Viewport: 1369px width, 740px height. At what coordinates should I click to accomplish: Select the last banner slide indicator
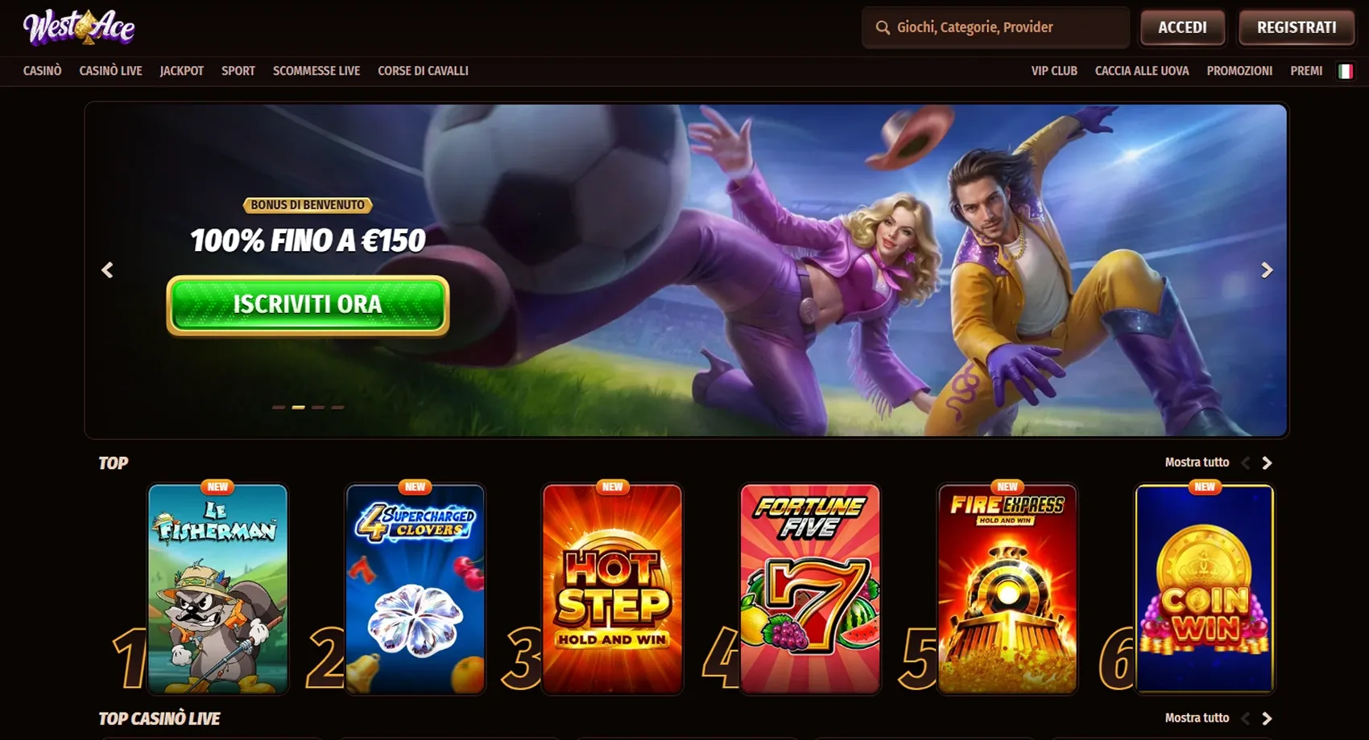pyautogui.click(x=337, y=407)
